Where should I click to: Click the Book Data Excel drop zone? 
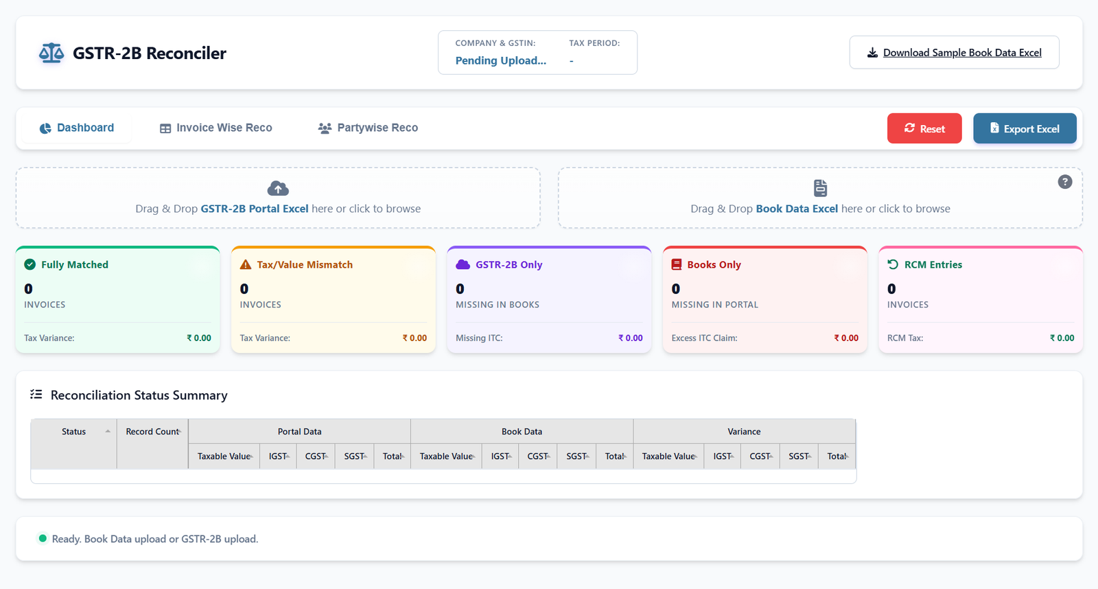tap(820, 198)
